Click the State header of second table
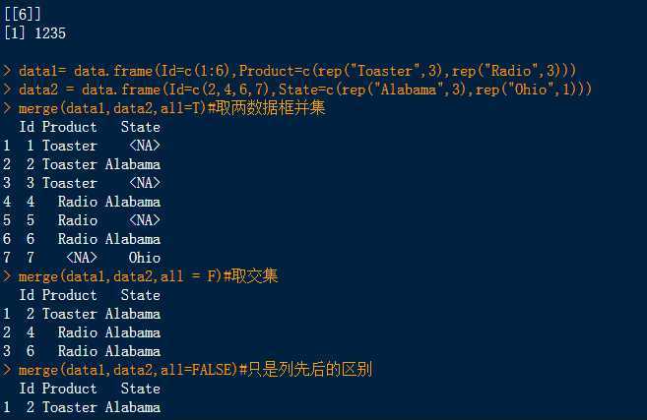The image size is (647, 420). click(141, 295)
